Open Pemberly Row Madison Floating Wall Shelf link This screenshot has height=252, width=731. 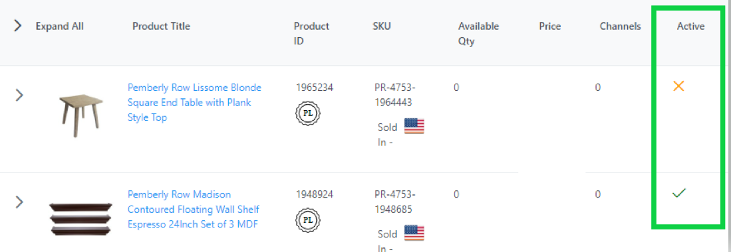tap(194, 209)
